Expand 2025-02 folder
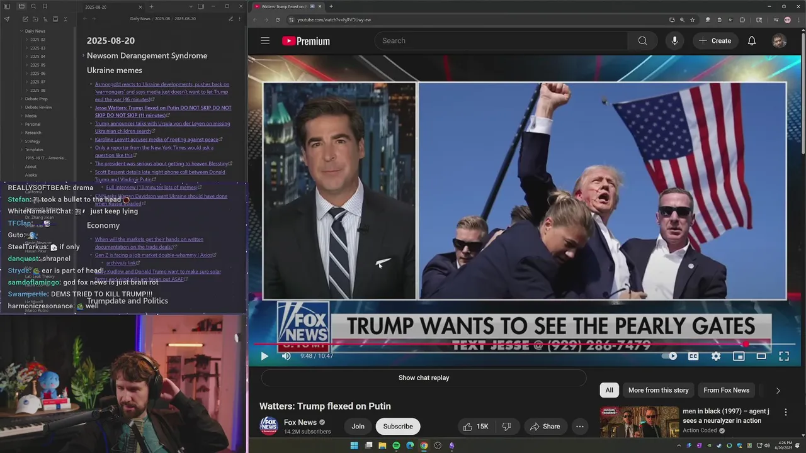806x453 pixels. (x=26, y=40)
